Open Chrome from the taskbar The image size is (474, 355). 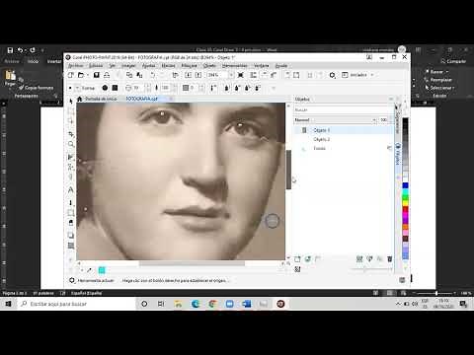212,304
